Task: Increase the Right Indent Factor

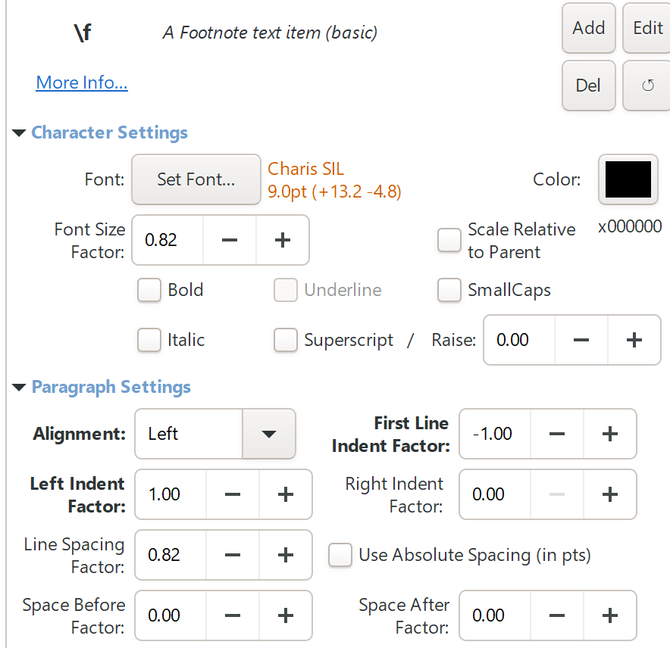Action: tap(610, 494)
